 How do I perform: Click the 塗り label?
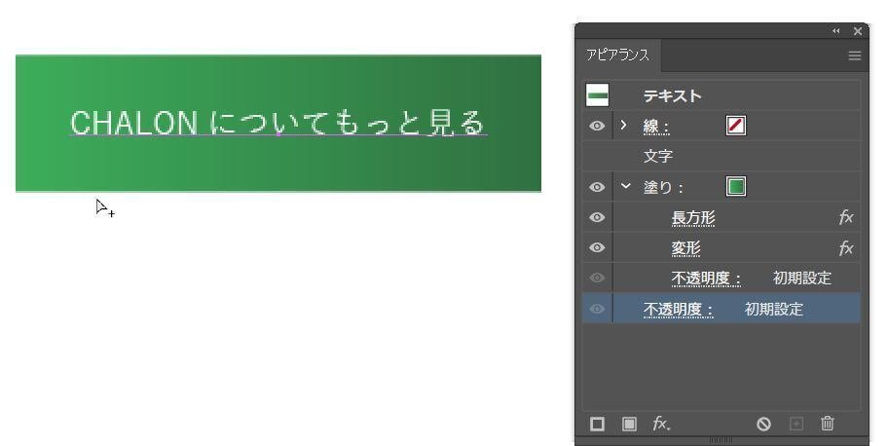pos(663,187)
